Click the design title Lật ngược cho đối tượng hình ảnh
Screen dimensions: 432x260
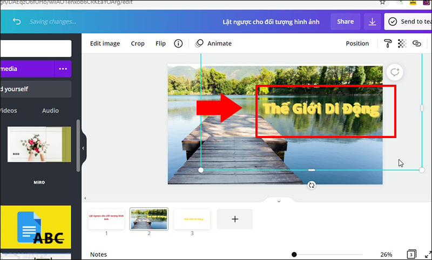(x=271, y=22)
